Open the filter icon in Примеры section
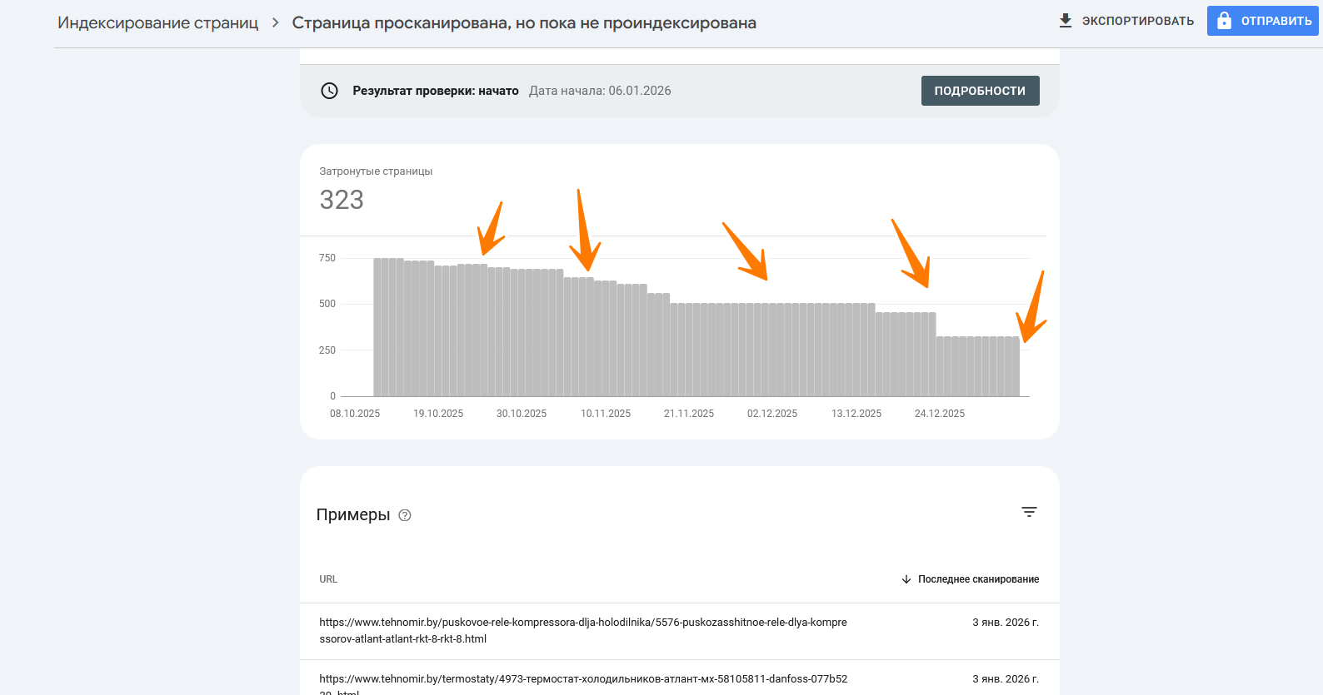Viewport: 1323px width, 695px height. coord(1029,512)
